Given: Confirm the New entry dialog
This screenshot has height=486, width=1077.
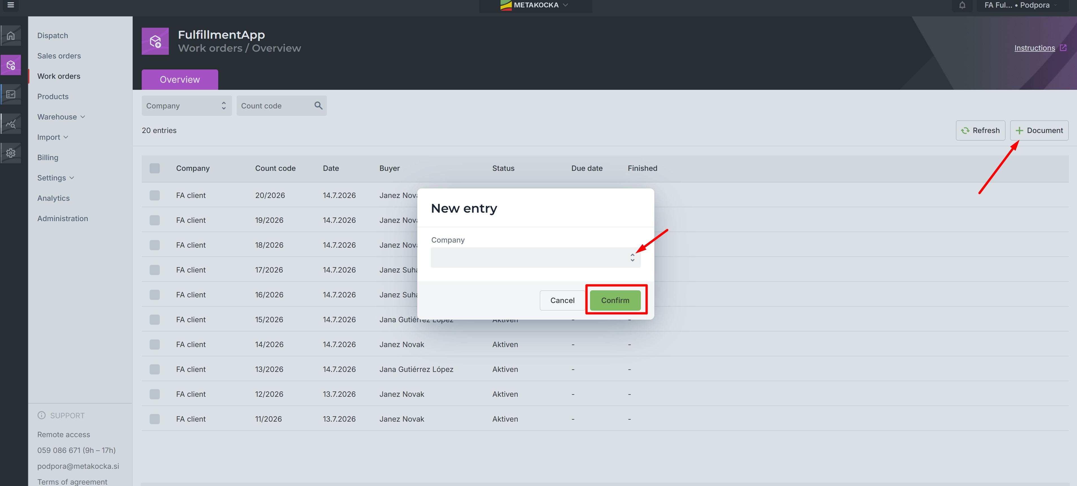Looking at the screenshot, I should [x=615, y=300].
